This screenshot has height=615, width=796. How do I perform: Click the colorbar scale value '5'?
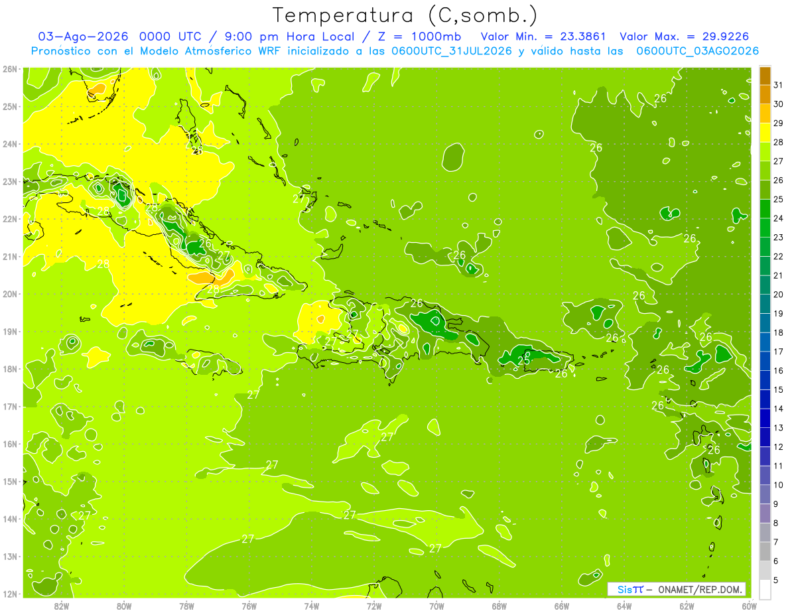[776, 580]
